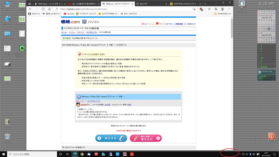This screenshot has width=279, height=157.
Task: Open the 95件 Good answer link
Action: tap(129, 105)
